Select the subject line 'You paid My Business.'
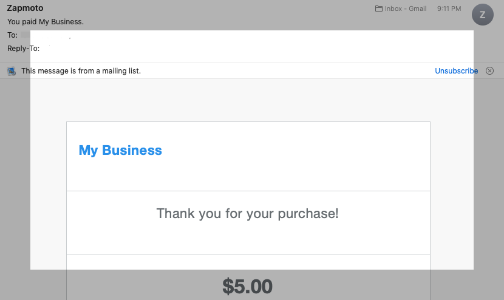 (46, 22)
